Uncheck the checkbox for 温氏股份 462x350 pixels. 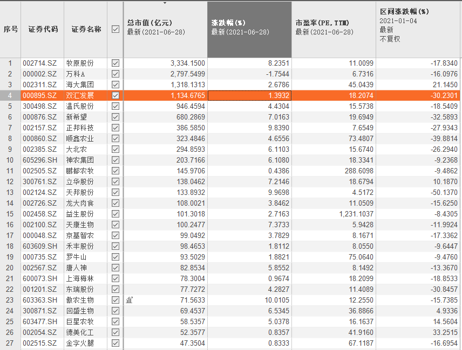point(115,106)
